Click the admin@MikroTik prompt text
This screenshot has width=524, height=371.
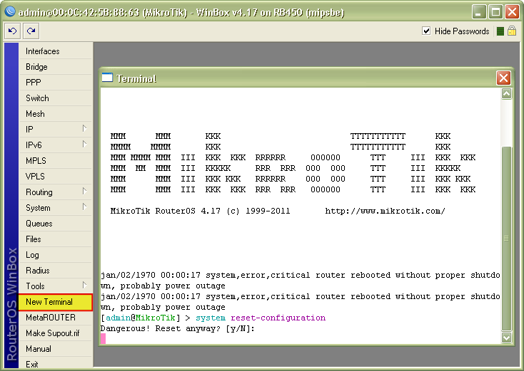[141, 318]
